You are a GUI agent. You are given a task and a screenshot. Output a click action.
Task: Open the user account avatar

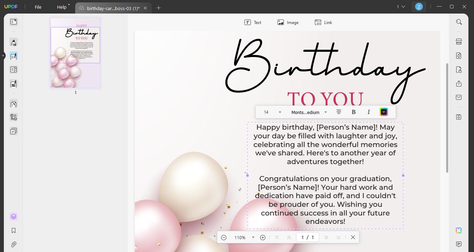pyautogui.click(x=419, y=7)
